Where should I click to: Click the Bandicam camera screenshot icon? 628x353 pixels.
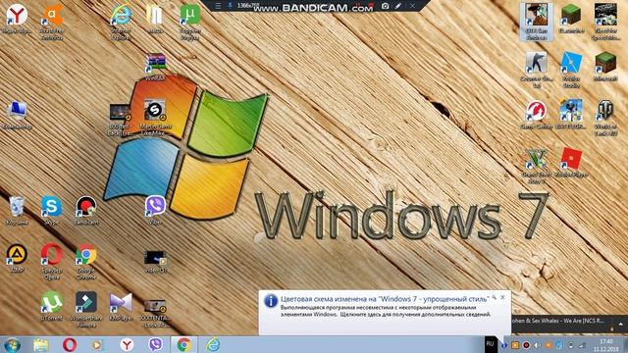pos(385,6)
